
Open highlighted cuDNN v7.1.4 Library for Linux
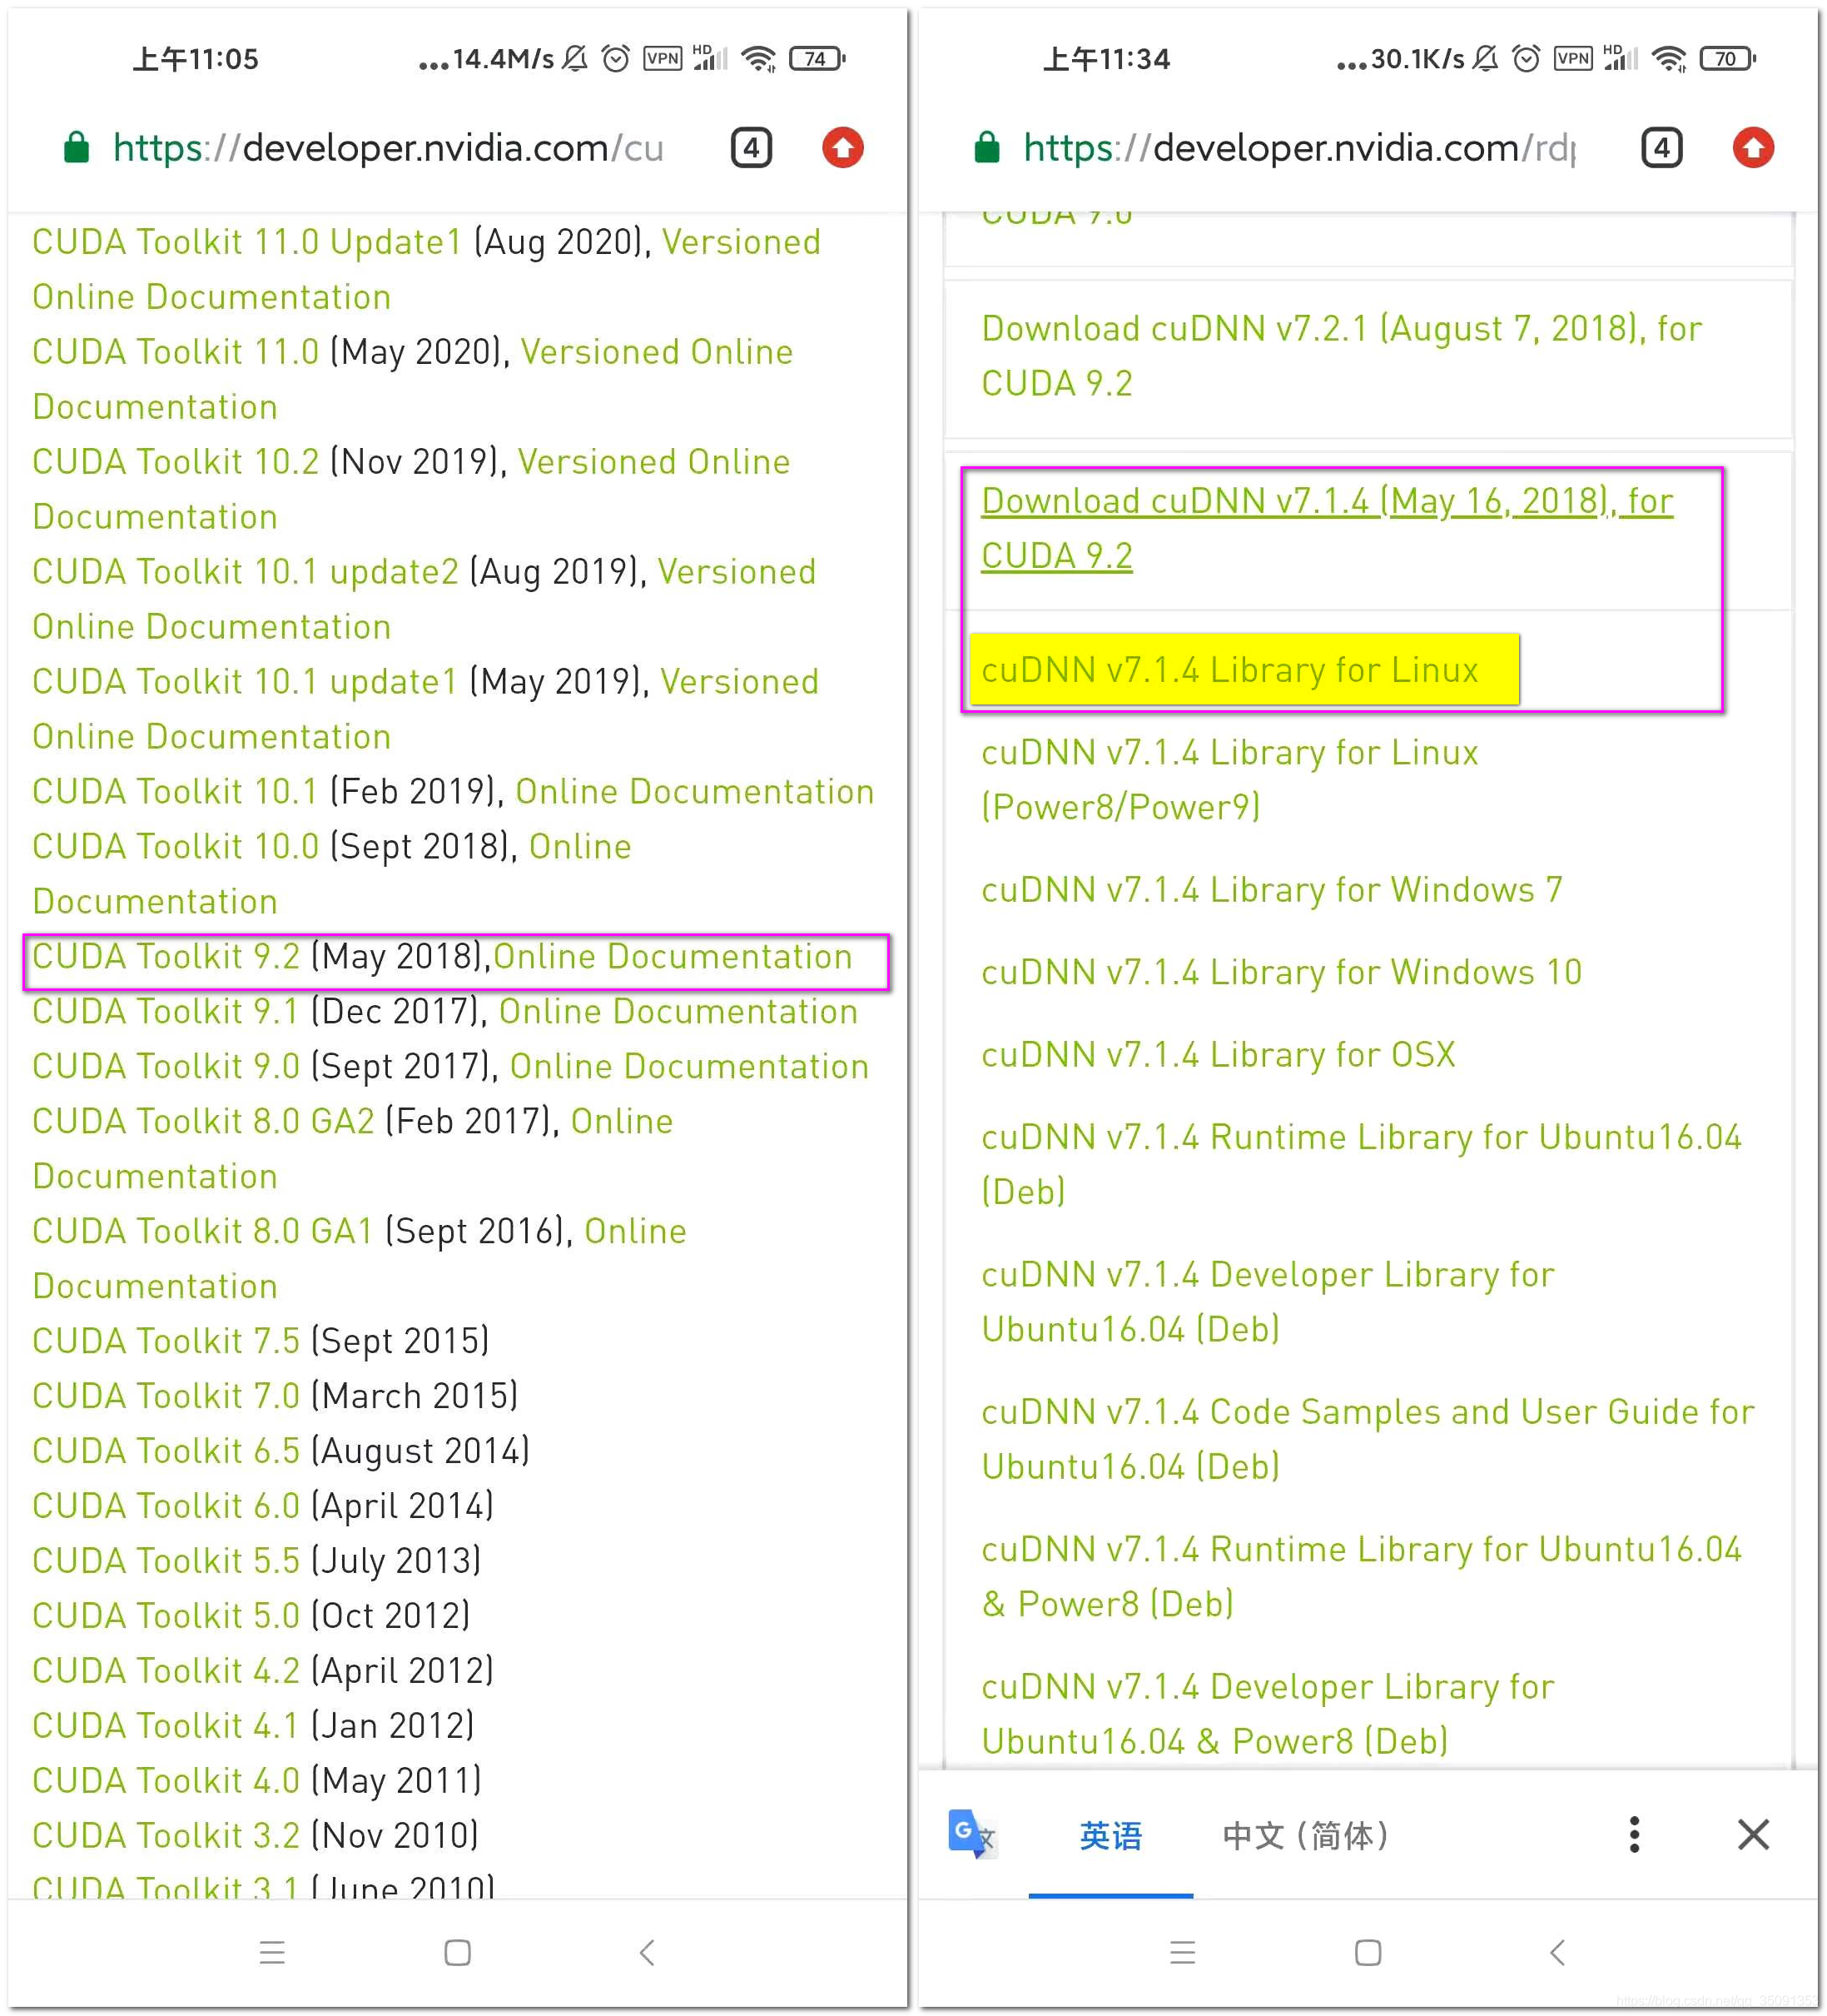1229,670
